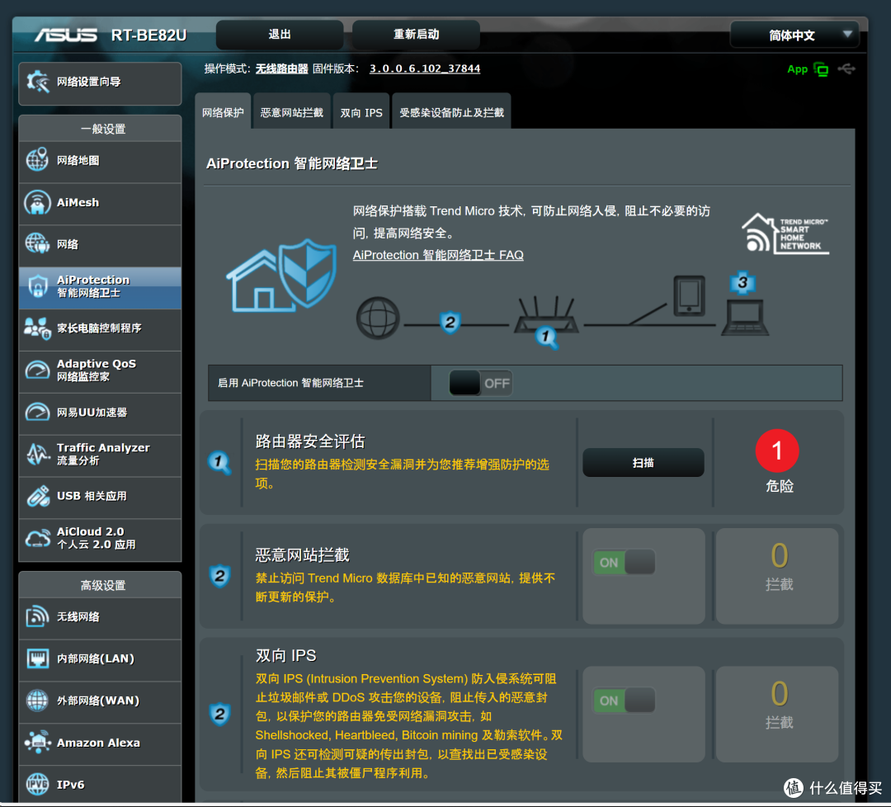The height and width of the screenshot is (807, 891).
Task: Open Traffic Analyzer 流量分析 in sidebar
Action: [x=100, y=455]
